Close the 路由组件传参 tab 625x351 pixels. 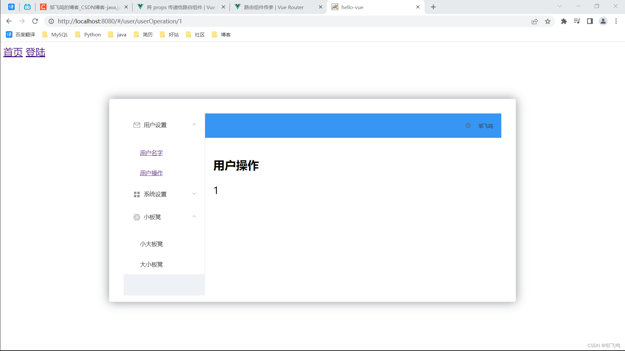321,7
